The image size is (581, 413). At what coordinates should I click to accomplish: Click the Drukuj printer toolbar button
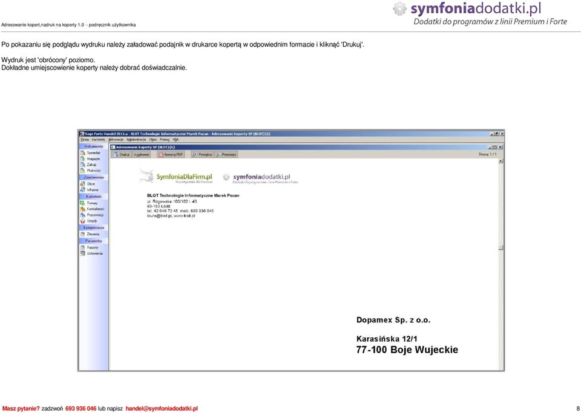click(121, 155)
